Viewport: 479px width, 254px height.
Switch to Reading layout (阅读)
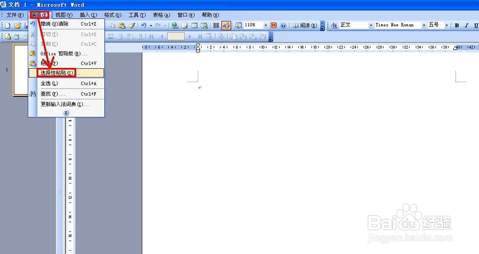pyautogui.click(x=305, y=26)
